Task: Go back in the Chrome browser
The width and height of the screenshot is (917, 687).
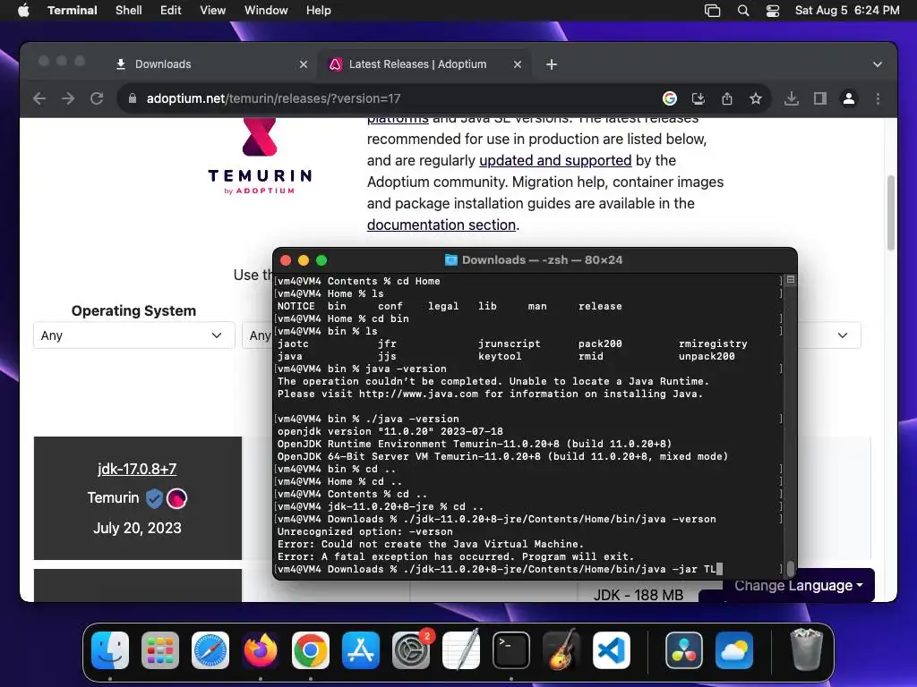Action: point(39,98)
